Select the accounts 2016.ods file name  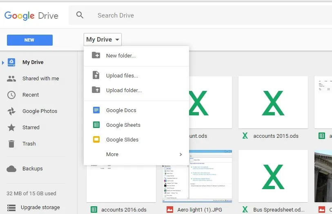point(124,210)
